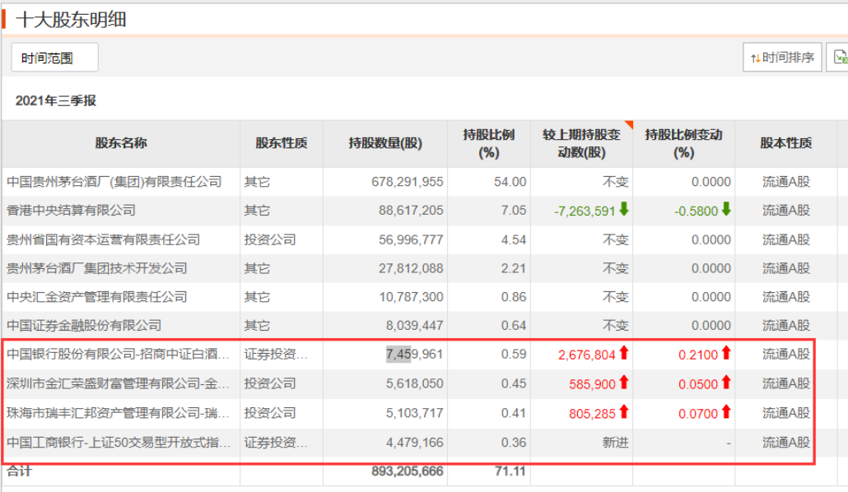Click the 持股数量(股) column header
The height and width of the screenshot is (492, 848).
[x=385, y=143]
